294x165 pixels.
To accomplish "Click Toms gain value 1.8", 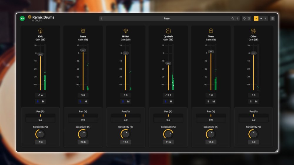I will coord(211,95).
